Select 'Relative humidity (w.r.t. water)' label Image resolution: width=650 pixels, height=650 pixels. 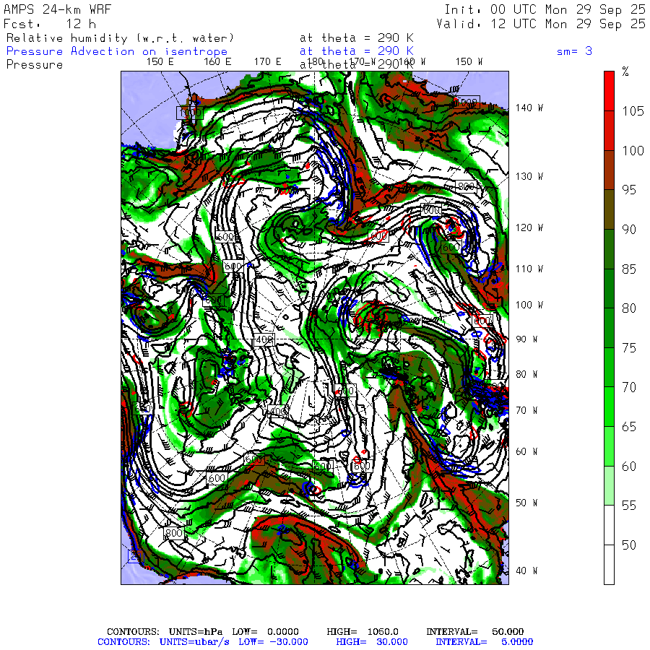coord(120,38)
